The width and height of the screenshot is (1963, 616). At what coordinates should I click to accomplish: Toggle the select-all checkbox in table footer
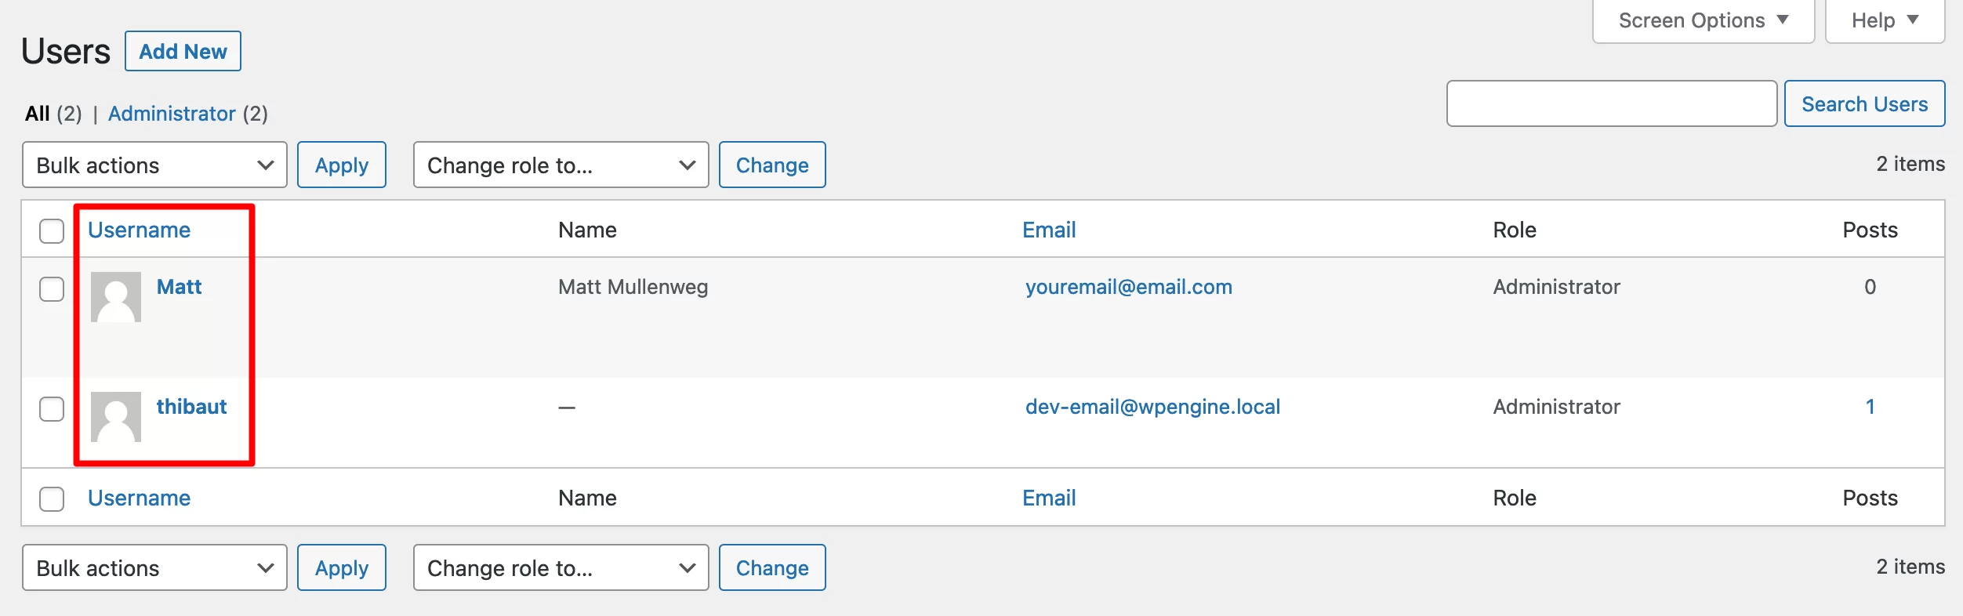pos(52,499)
